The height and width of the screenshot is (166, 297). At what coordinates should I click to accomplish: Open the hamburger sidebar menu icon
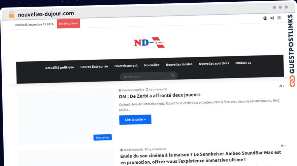(279, 18)
